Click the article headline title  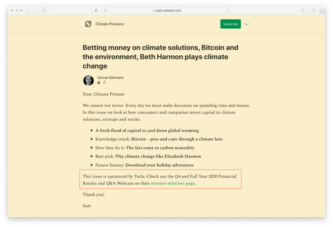point(160,57)
